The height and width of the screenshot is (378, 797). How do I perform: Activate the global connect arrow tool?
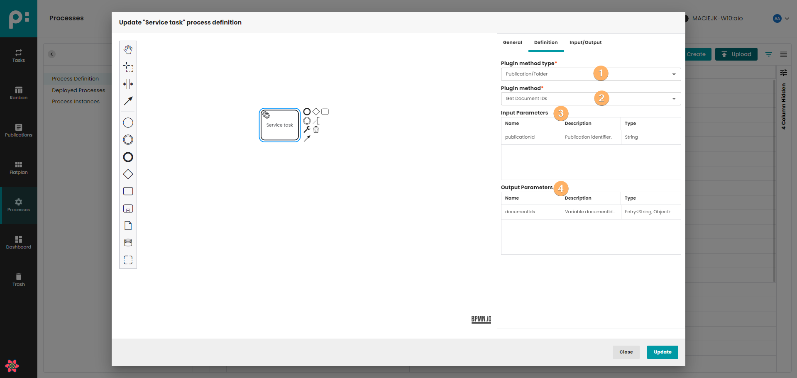(128, 101)
